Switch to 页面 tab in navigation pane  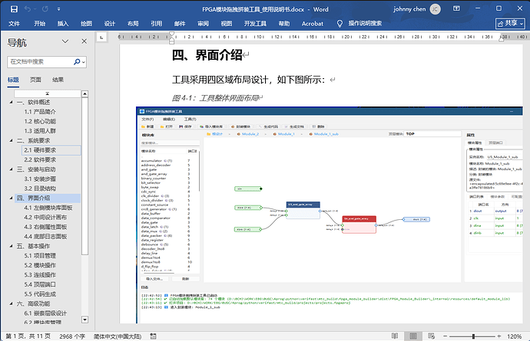35,80
